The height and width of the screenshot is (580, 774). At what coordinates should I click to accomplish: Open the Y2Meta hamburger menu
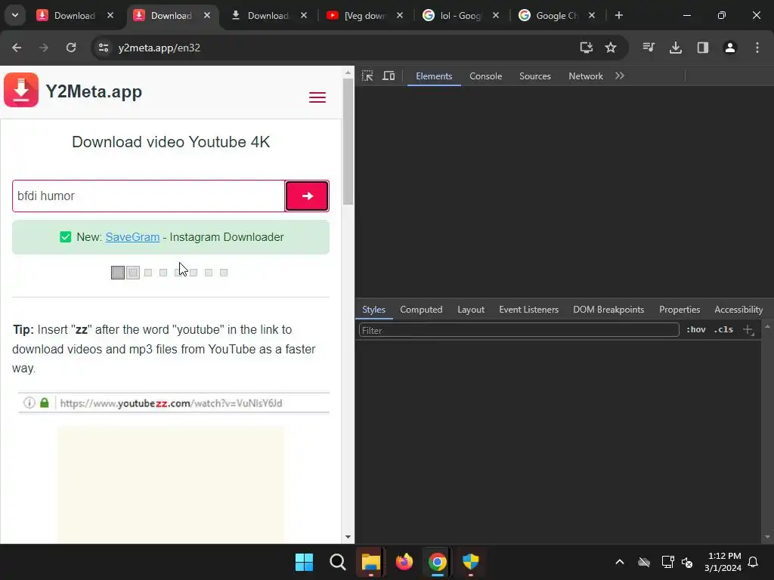click(317, 97)
